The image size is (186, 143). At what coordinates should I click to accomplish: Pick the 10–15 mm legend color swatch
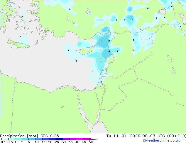[x=39, y=139]
